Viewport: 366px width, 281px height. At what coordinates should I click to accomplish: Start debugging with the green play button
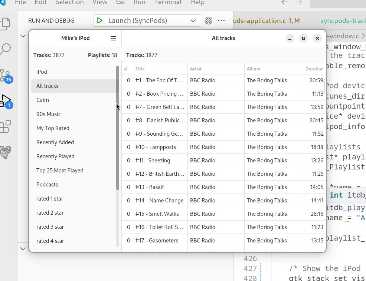(99, 20)
